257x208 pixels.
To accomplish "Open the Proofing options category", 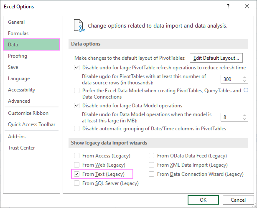I will click(31, 56).
